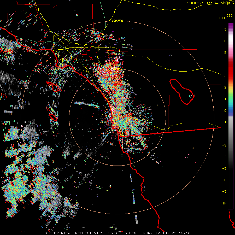The width and height of the screenshot is (235, 235).
Task: Click the -2 value on the color scale
Action: 224,134
